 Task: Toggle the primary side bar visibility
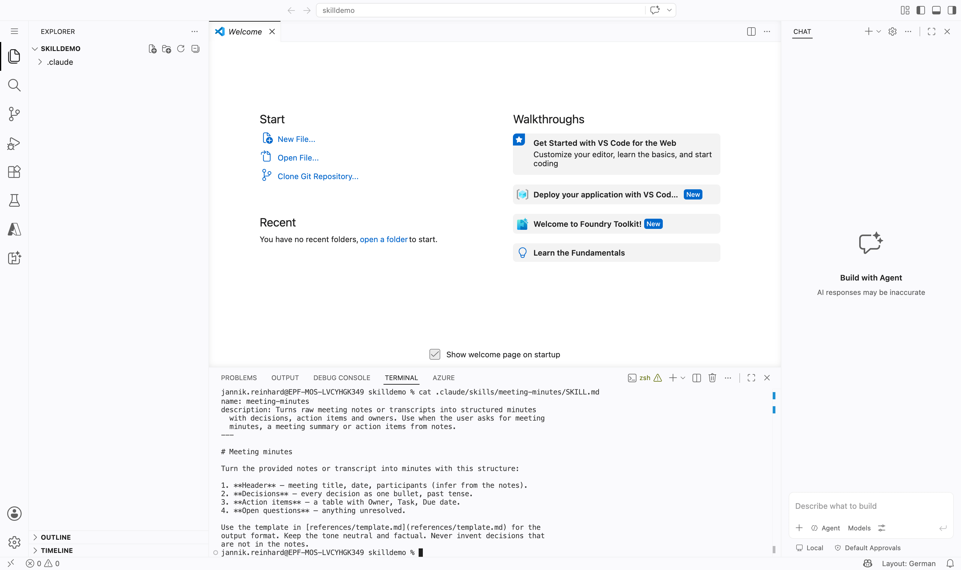(x=921, y=10)
